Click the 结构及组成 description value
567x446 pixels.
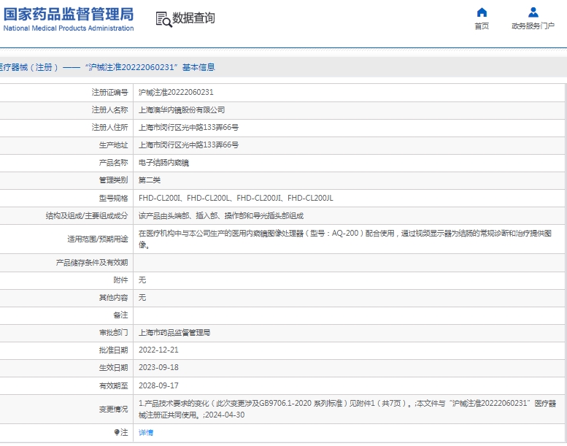click(221, 216)
